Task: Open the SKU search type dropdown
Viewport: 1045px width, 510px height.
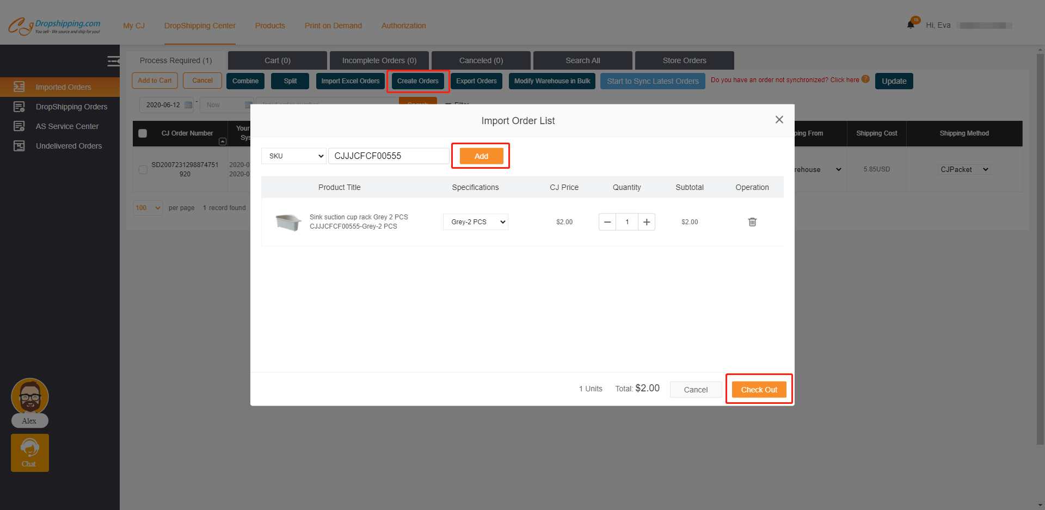Action: coord(294,156)
